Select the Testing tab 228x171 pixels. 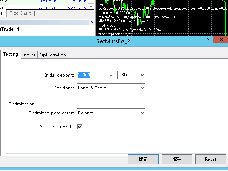(11, 54)
